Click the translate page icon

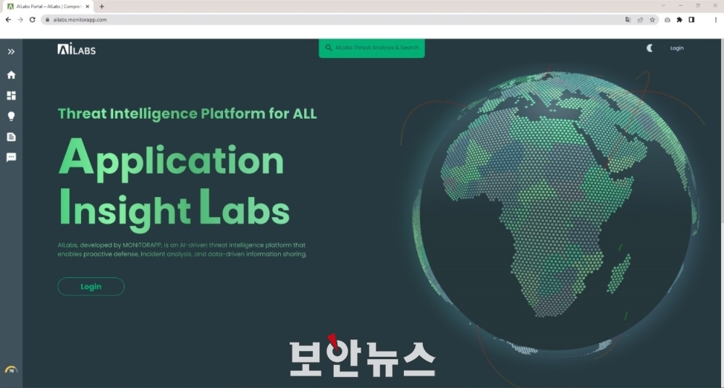pyautogui.click(x=628, y=20)
